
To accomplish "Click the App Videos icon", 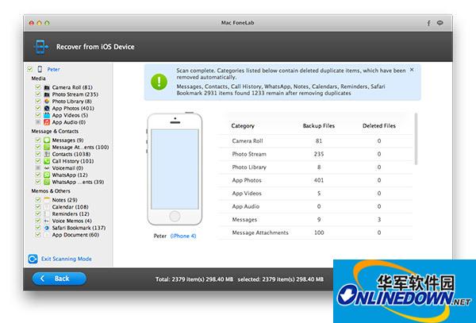I will (x=47, y=115).
